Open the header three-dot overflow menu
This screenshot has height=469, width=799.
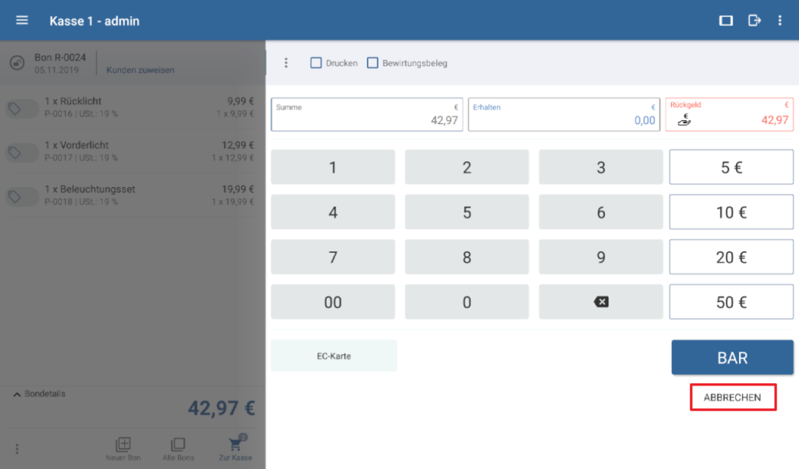pos(779,20)
